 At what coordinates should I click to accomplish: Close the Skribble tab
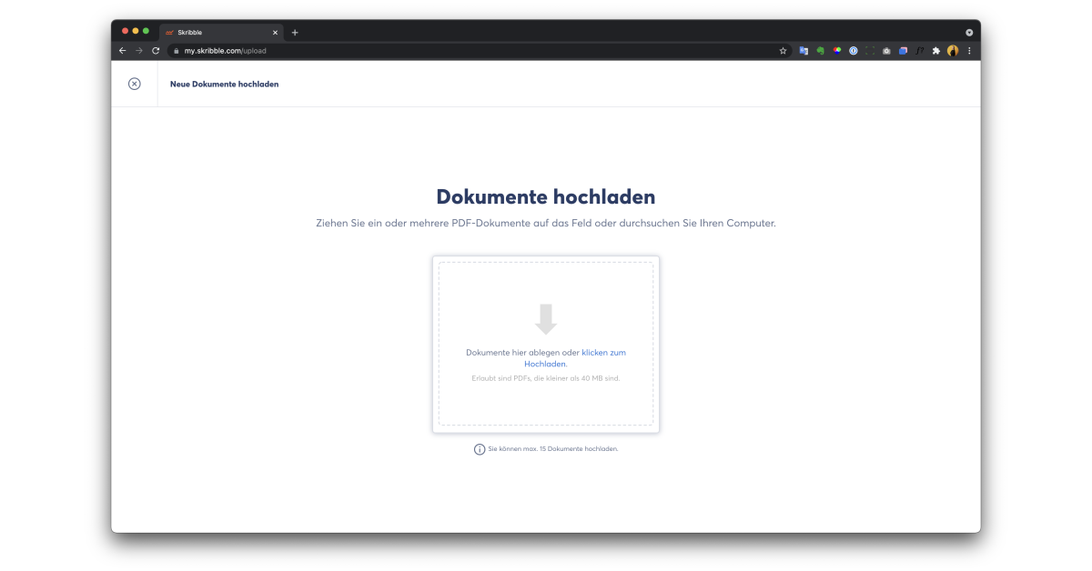click(275, 33)
